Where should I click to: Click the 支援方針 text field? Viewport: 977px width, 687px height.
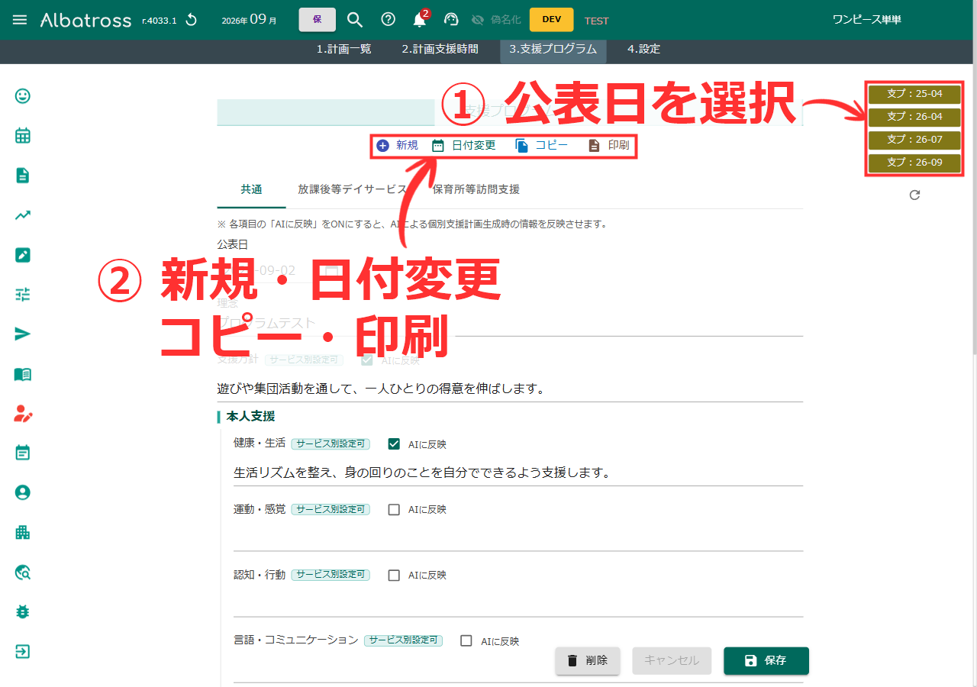(x=510, y=389)
